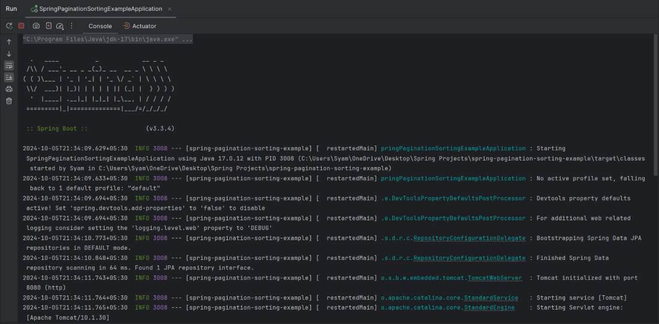This screenshot has height=324, width=659.
Task: Open the more actions vertical dots menu
Action: pyautogui.click(x=72, y=26)
